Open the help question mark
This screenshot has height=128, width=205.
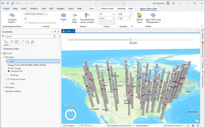coord(180,3)
